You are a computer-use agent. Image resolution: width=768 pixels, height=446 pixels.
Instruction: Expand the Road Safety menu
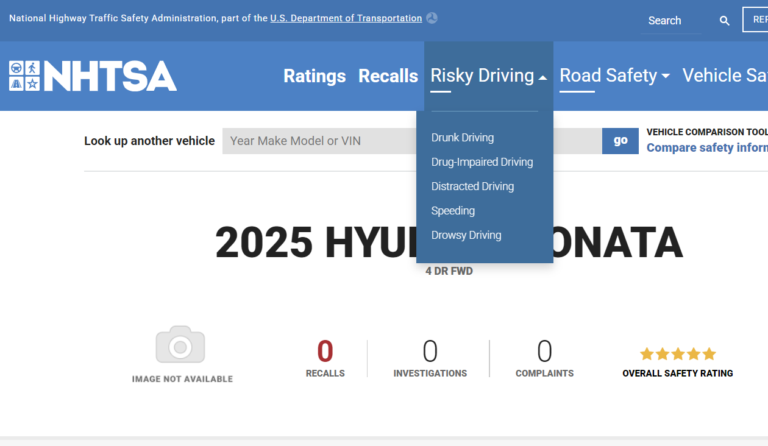coord(614,76)
